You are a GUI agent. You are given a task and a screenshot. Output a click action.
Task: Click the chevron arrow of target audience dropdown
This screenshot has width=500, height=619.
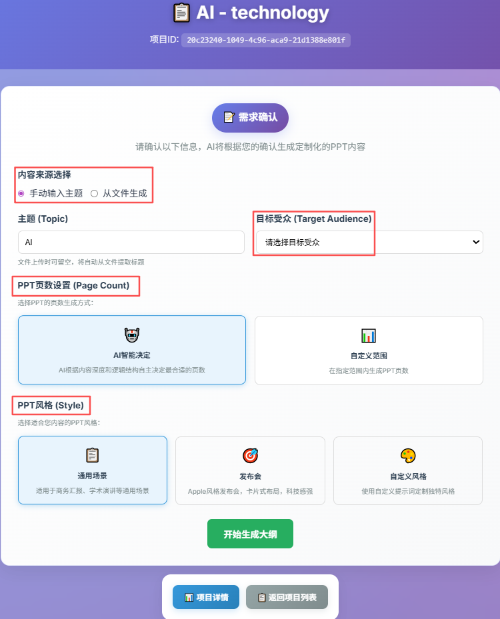pos(476,242)
